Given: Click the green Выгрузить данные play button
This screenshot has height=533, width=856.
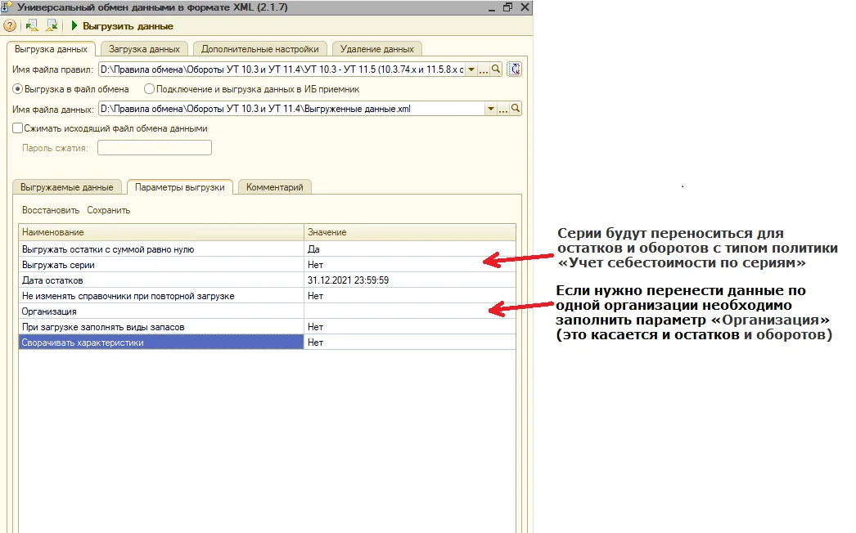Looking at the screenshot, I should (122, 26).
